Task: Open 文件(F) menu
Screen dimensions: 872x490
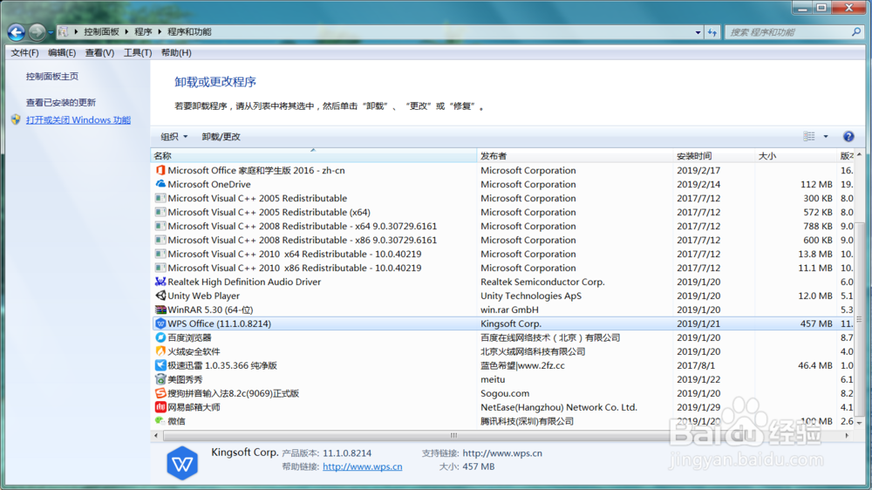Action: click(x=24, y=53)
